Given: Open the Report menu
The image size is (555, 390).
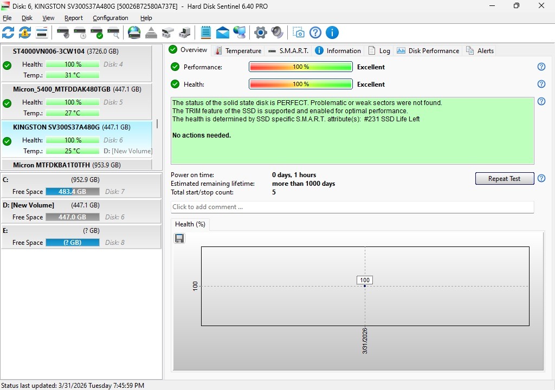Looking at the screenshot, I should pyautogui.click(x=74, y=18).
